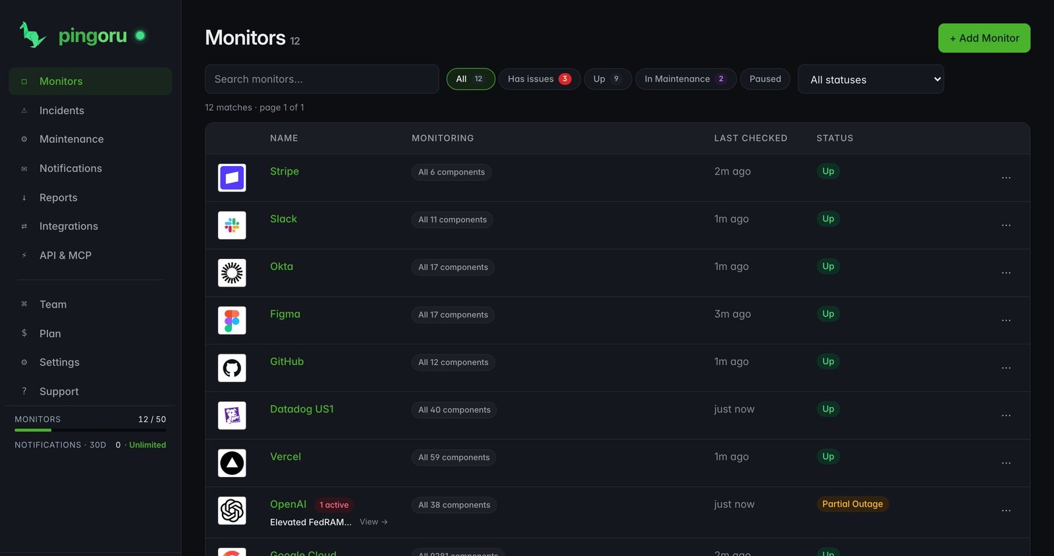1054x556 pixels.
Task: Select the All 12 filter pill
Action: point(470,79)
